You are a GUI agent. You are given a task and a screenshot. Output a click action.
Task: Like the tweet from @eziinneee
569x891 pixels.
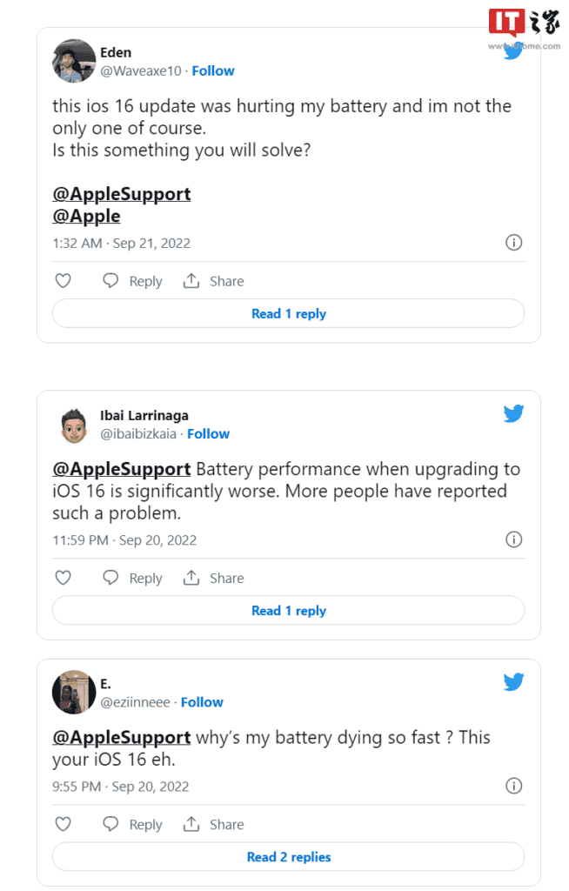(x=64, y=824)
